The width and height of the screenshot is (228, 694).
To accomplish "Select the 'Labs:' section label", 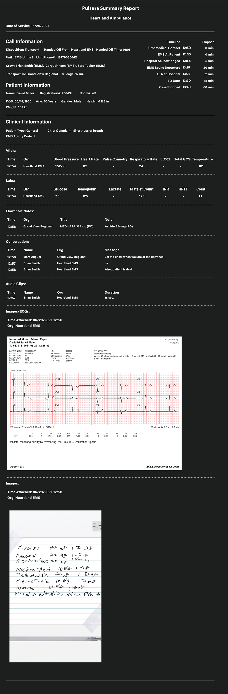I will click(x=10, y=181).
